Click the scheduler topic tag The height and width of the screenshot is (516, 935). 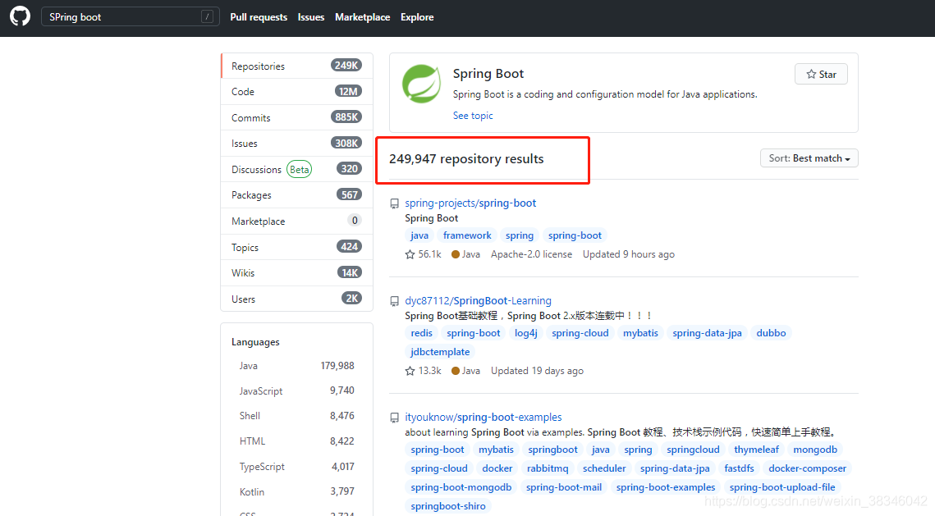point(604,469)
